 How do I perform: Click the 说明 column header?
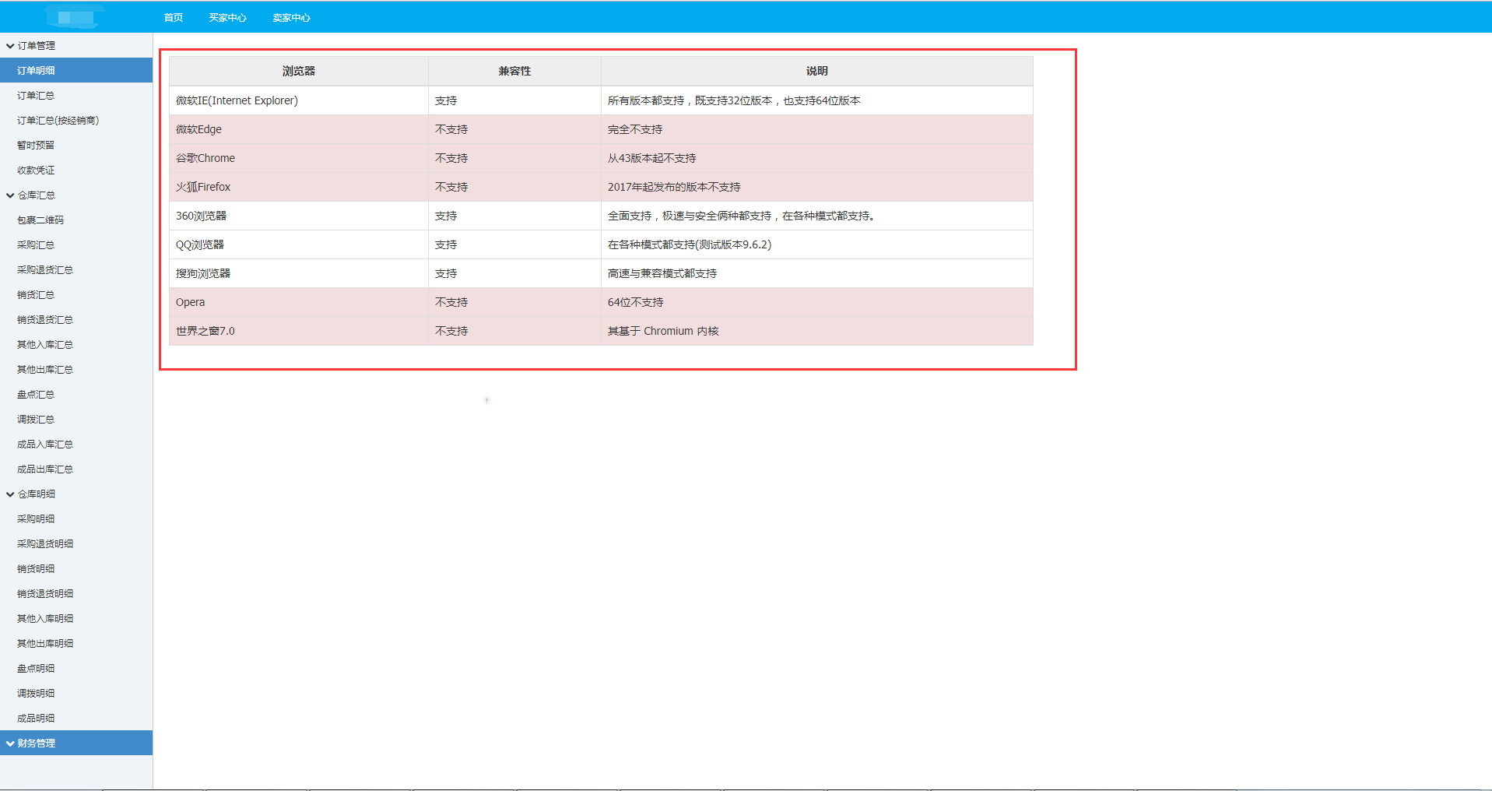point(817,71)
